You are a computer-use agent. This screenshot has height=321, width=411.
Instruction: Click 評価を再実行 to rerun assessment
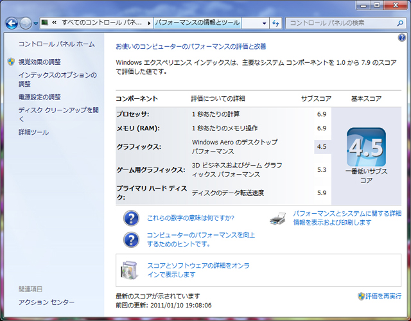click(383, 296)
